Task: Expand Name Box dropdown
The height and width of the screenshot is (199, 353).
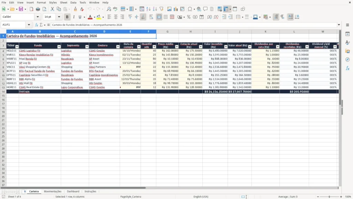Action: (29, 25)
